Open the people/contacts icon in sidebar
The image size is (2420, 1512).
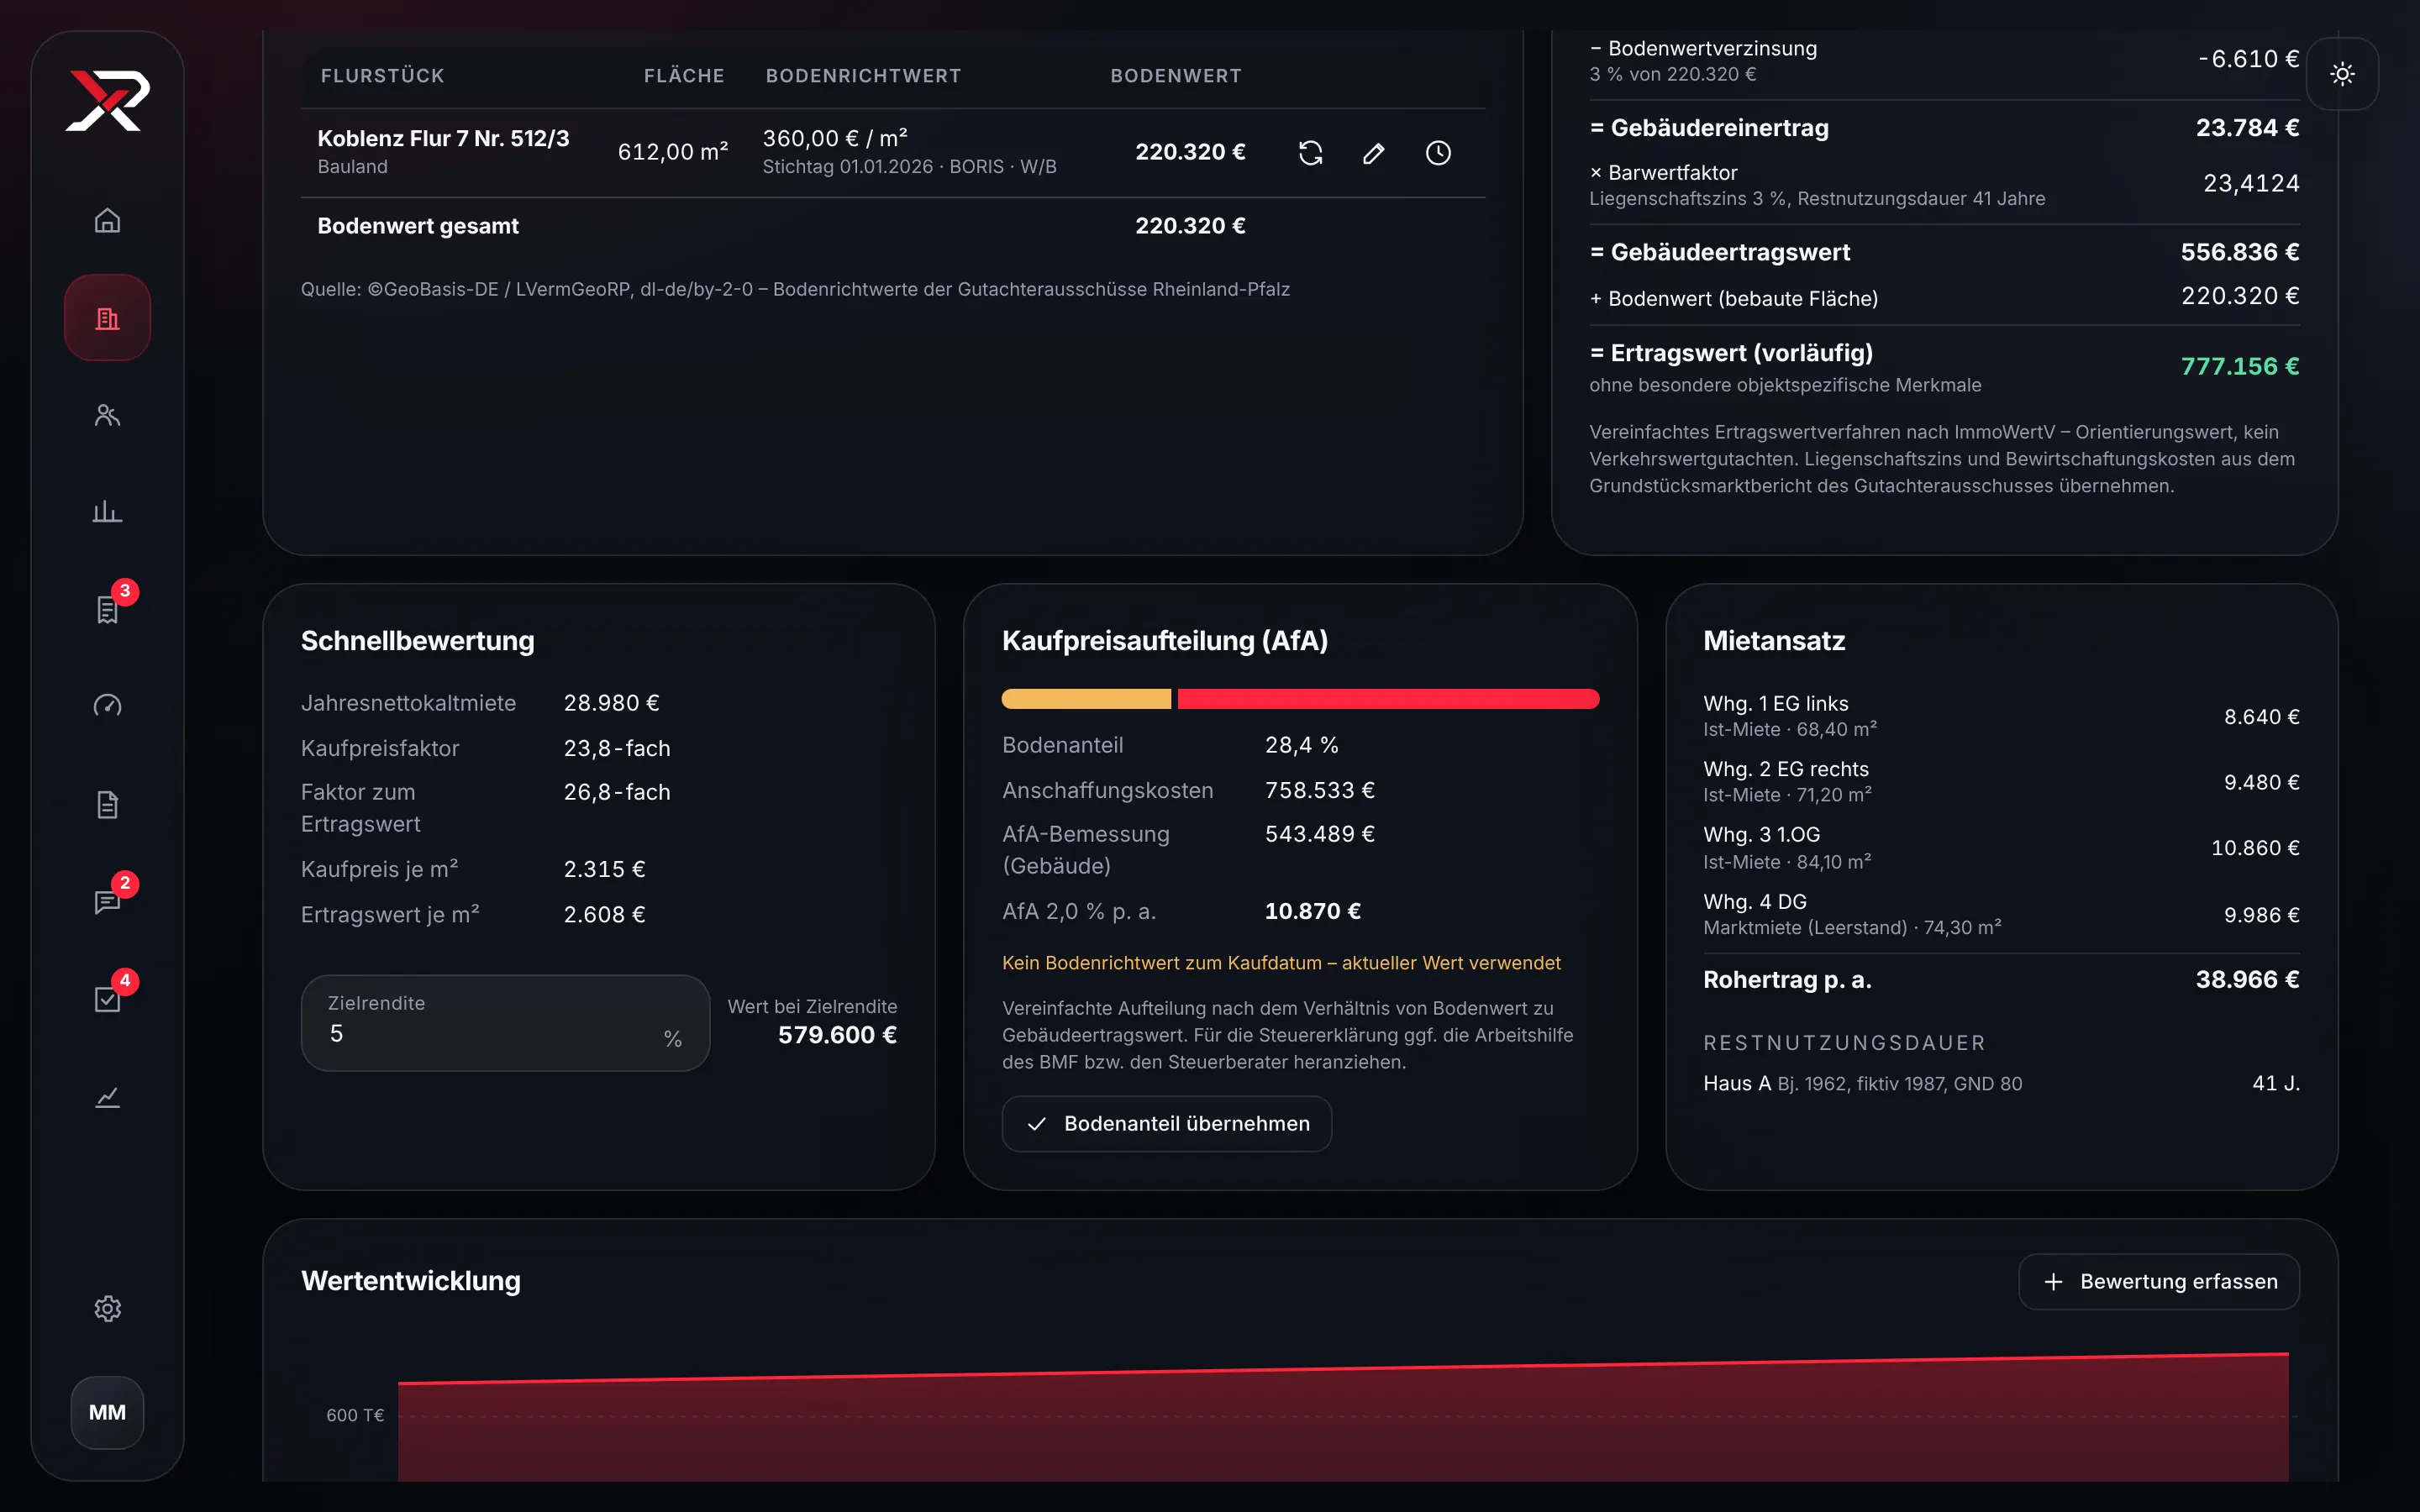coord(107,415)
